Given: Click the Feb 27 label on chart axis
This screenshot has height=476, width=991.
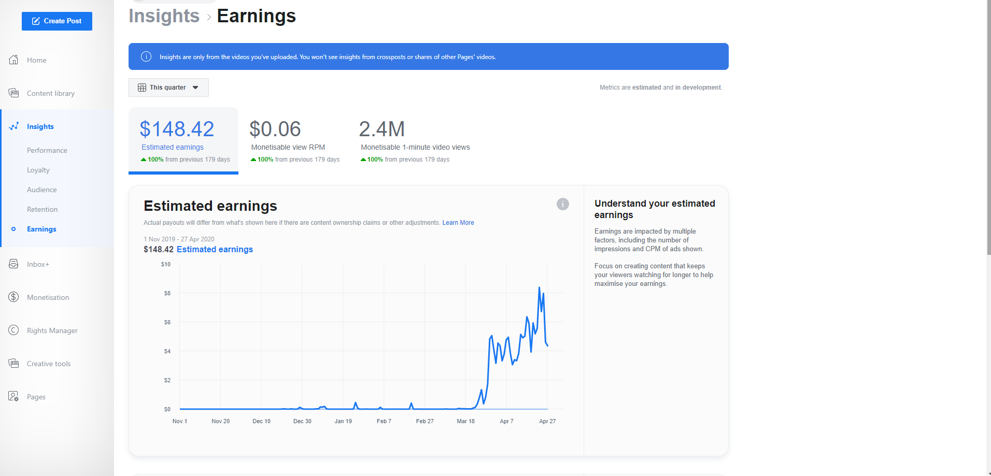Looking at the screenshot, I should point(425,421).
